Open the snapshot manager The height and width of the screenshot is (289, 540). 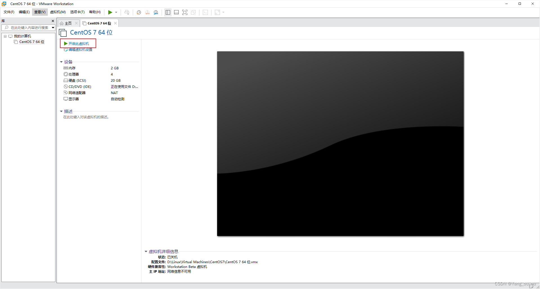tap(156, 12)
